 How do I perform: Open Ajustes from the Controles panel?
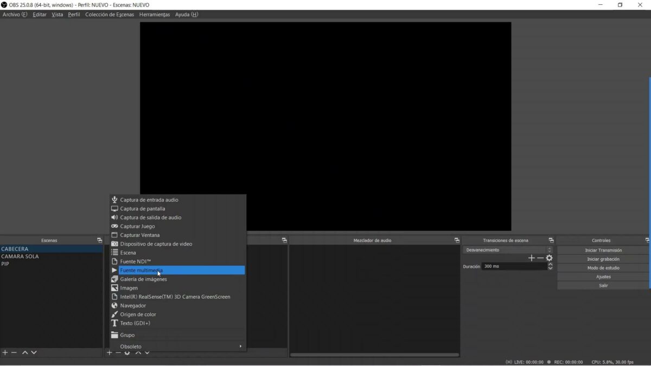(602, 277)
